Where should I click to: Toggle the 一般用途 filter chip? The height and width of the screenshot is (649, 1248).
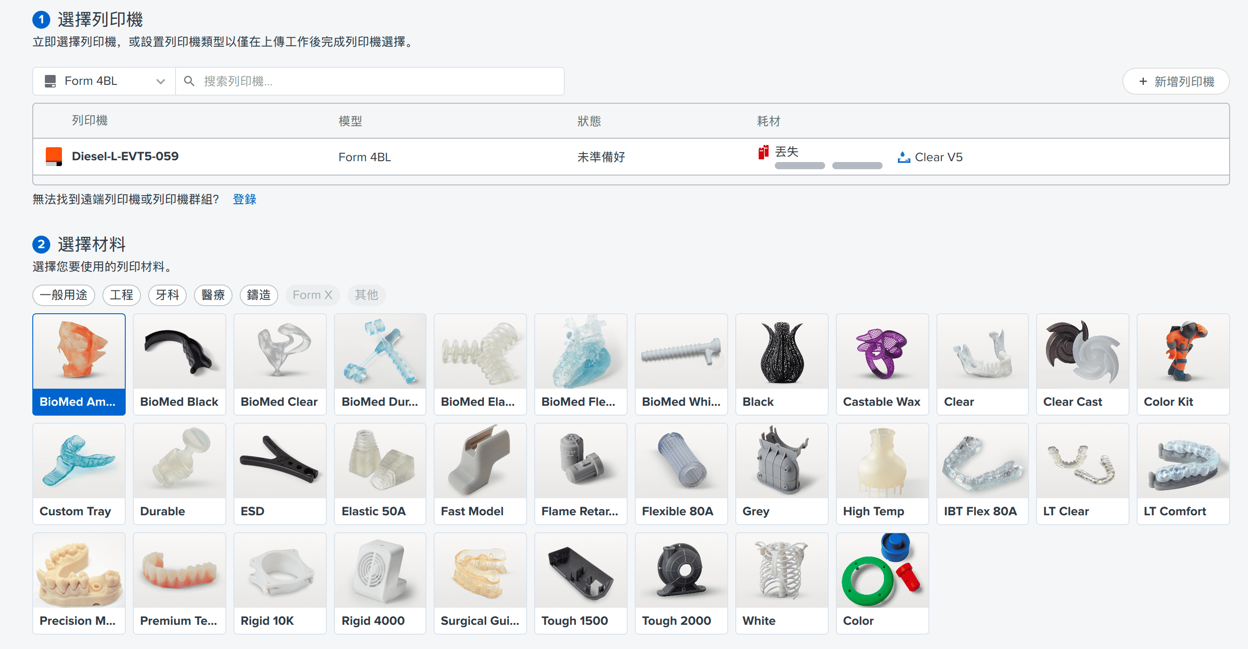tap(63, 295)
